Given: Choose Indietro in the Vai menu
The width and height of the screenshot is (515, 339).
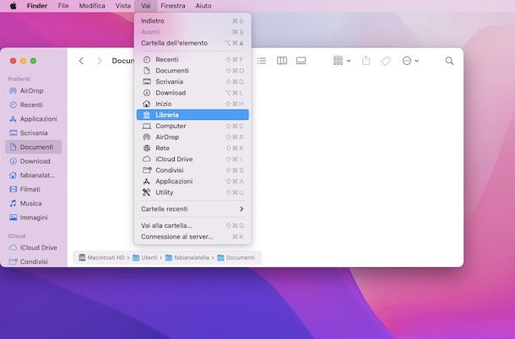Looking at the screenshot, I should [192, 21].
